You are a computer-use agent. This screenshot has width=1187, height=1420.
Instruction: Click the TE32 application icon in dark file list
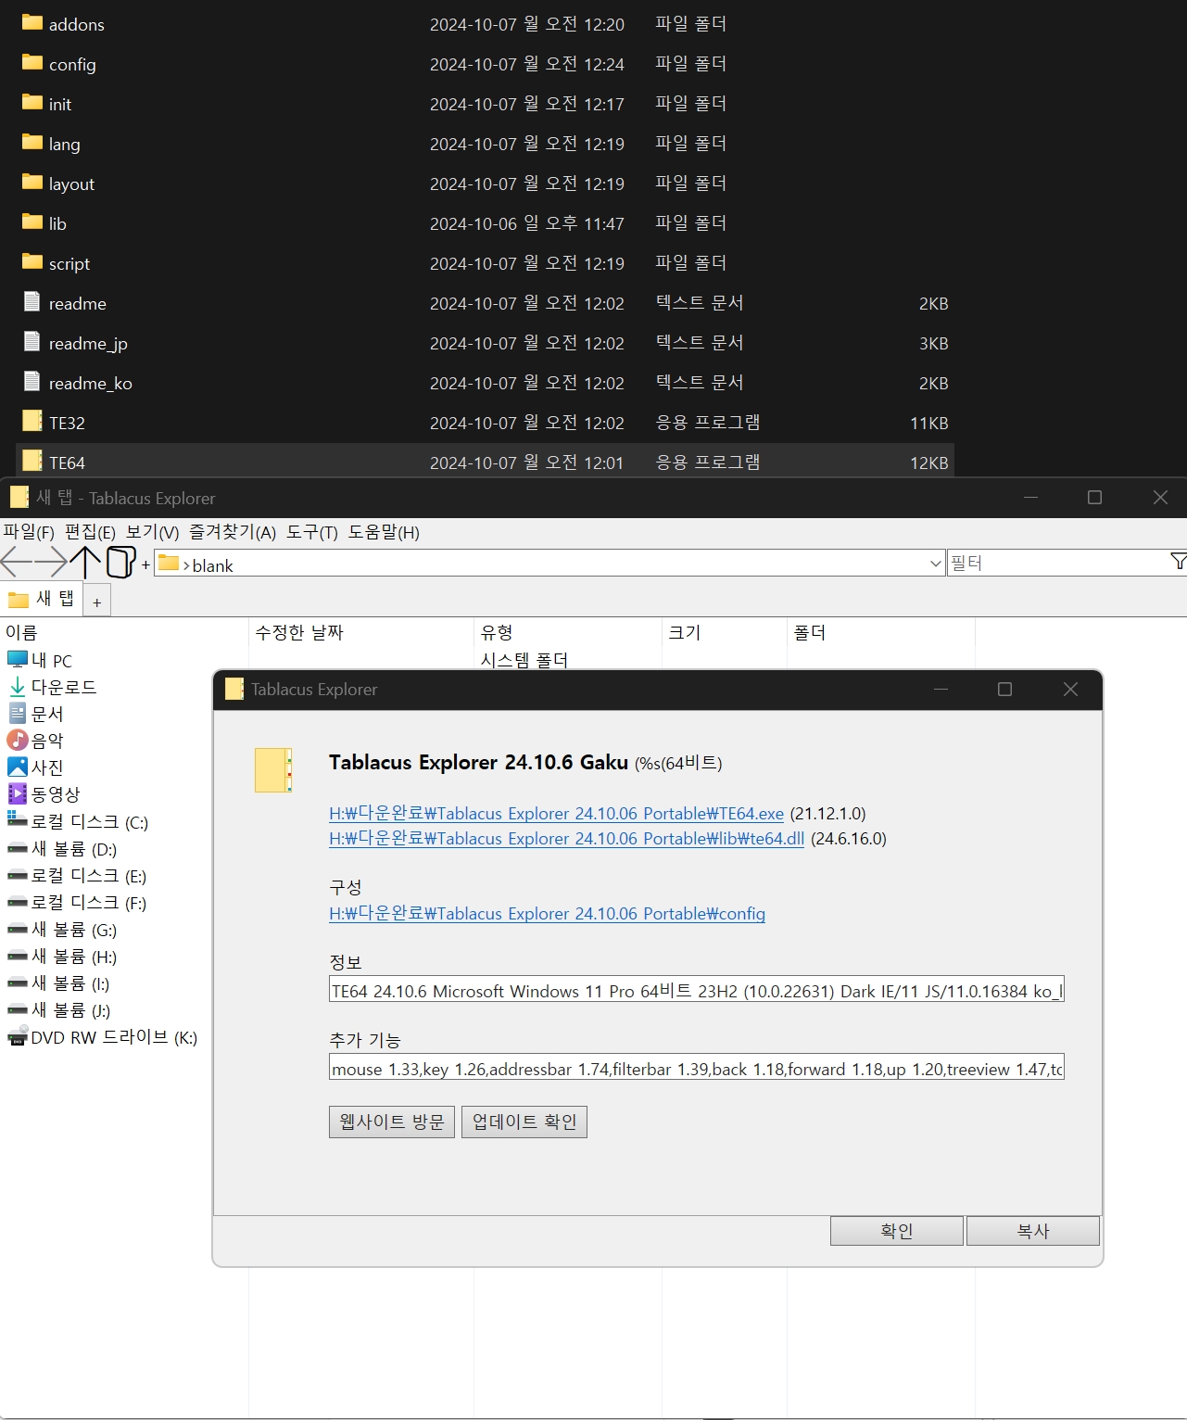(x=32, y=421)
